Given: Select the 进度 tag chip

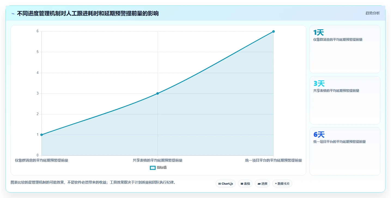Looking at the screenshot, I should click(262, 184).
